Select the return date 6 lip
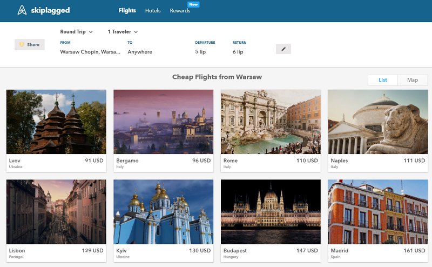This screenshot has height=267, width=432. click(x=238, y=52)
